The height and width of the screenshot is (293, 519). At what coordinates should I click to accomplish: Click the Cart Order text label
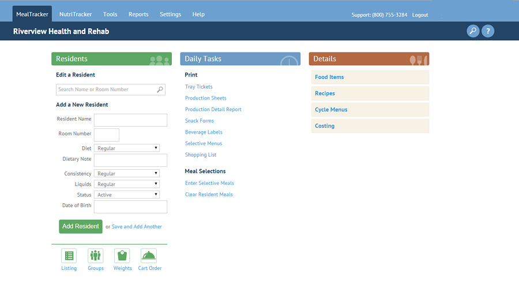click(150, 268)
